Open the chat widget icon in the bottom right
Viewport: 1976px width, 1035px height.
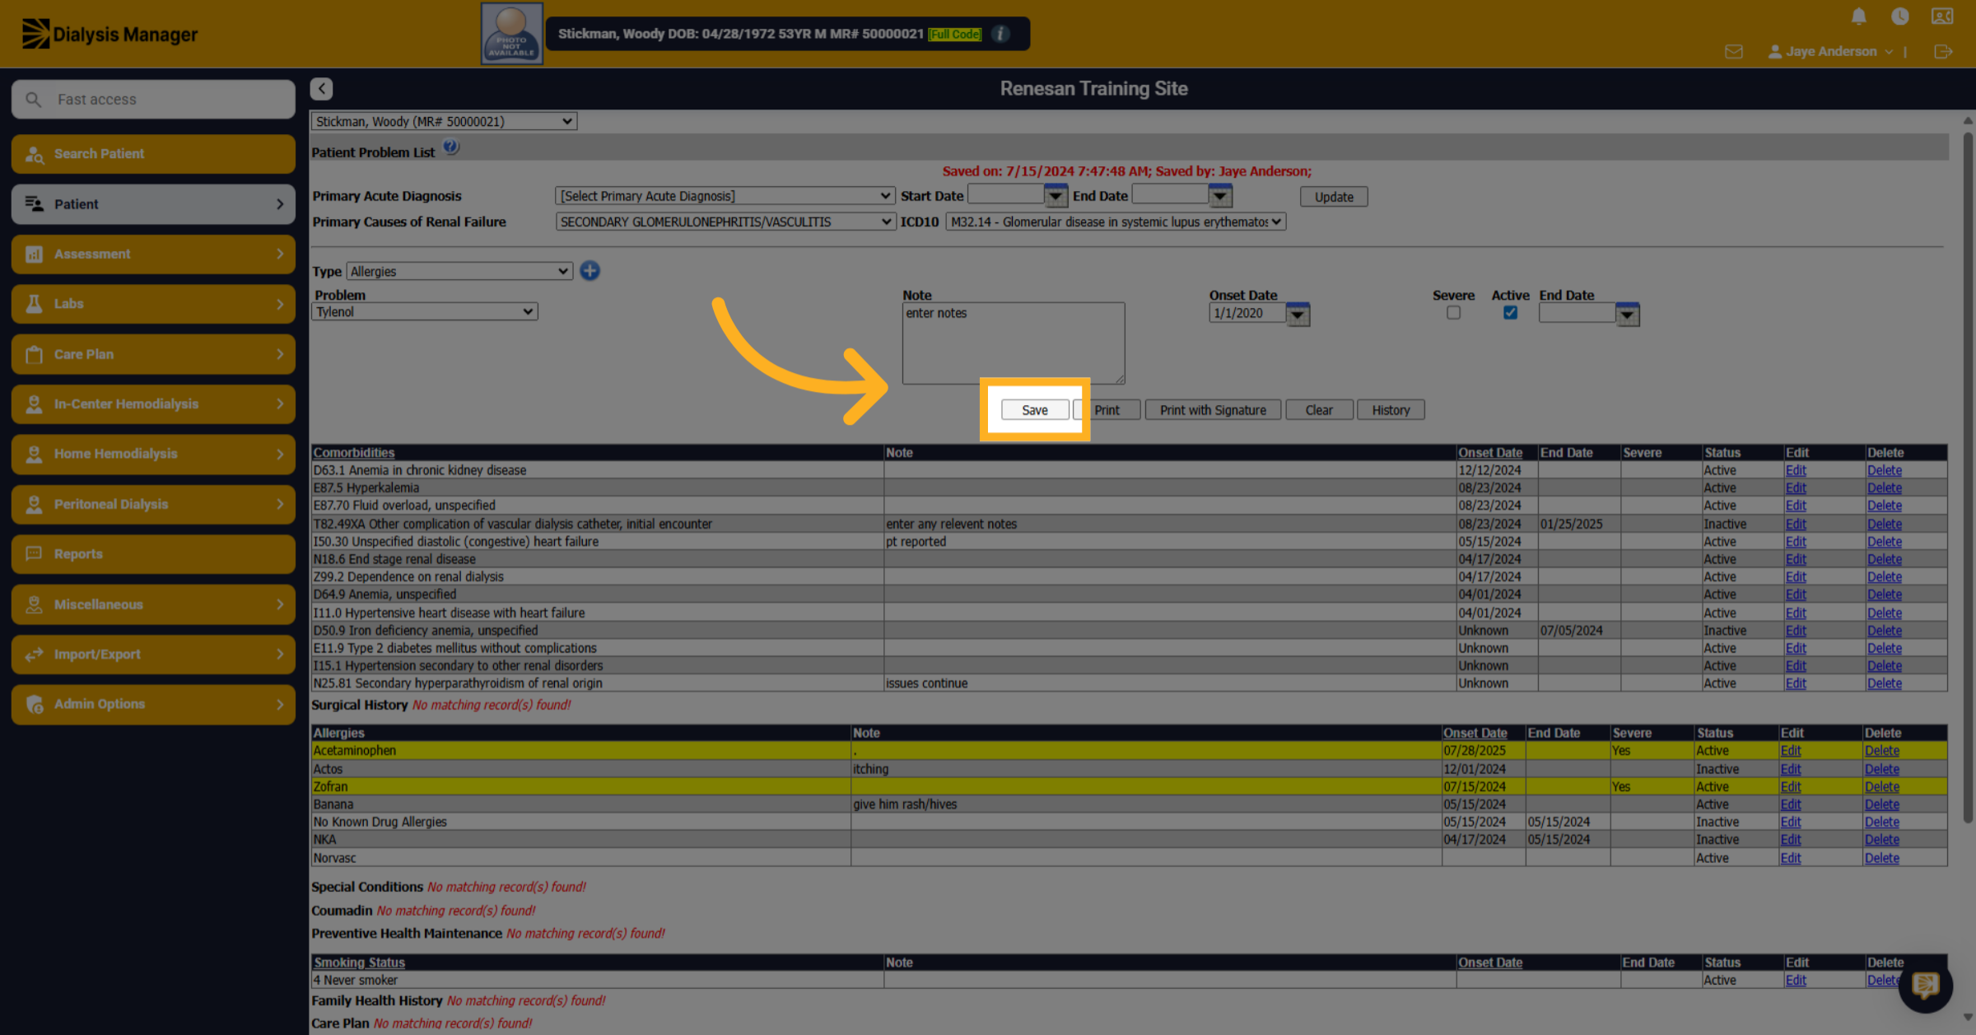[1925, 985]
